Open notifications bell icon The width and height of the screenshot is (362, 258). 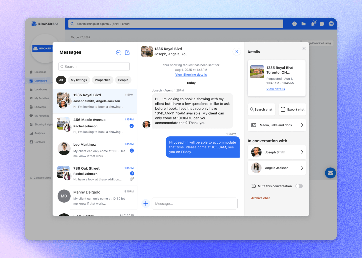(x=313, y=24)
